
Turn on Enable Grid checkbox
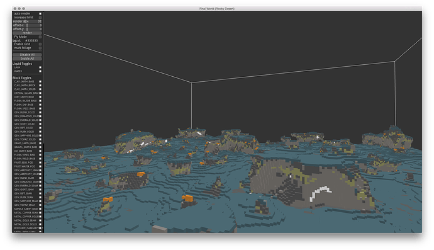40,44
